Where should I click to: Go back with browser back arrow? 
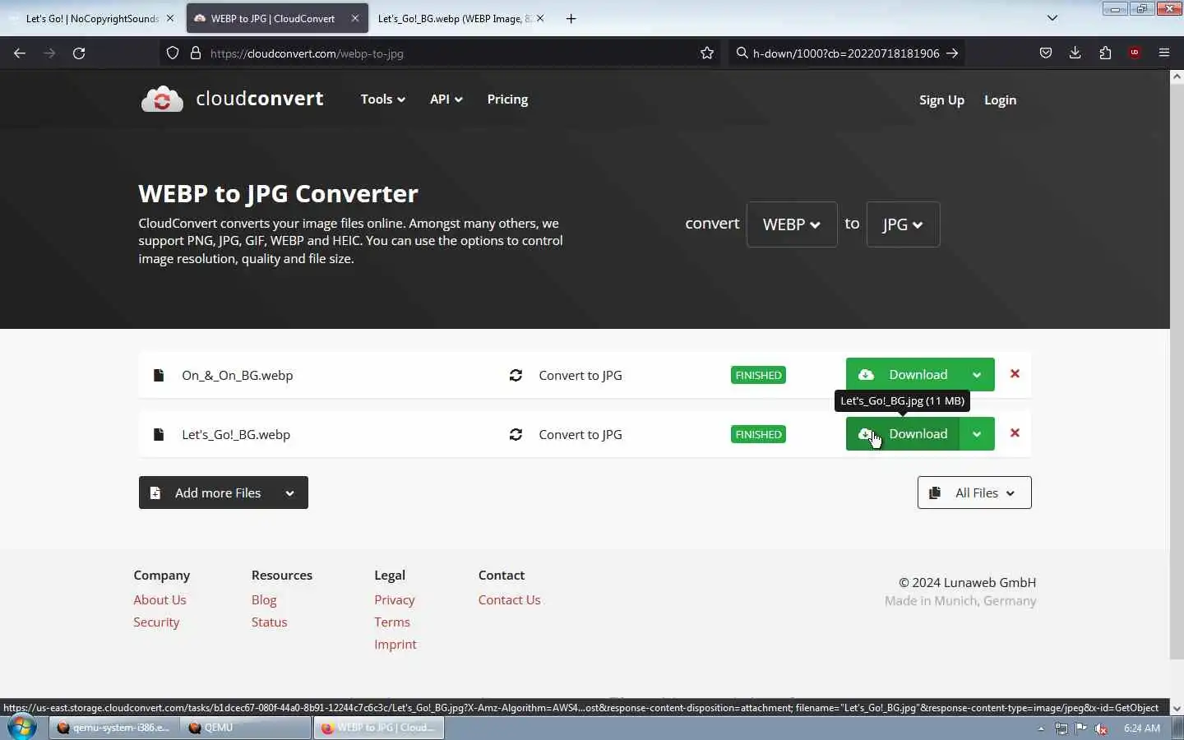coord(20,53)
